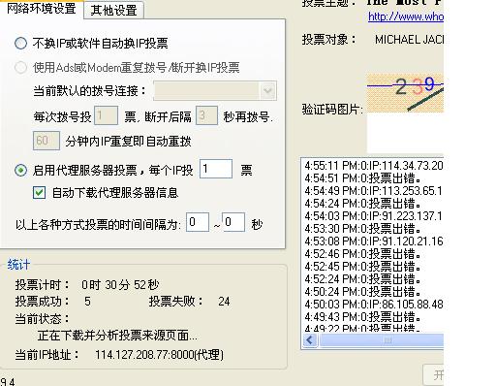Click the 投票失败 count 24

click(x=224, y=302)
